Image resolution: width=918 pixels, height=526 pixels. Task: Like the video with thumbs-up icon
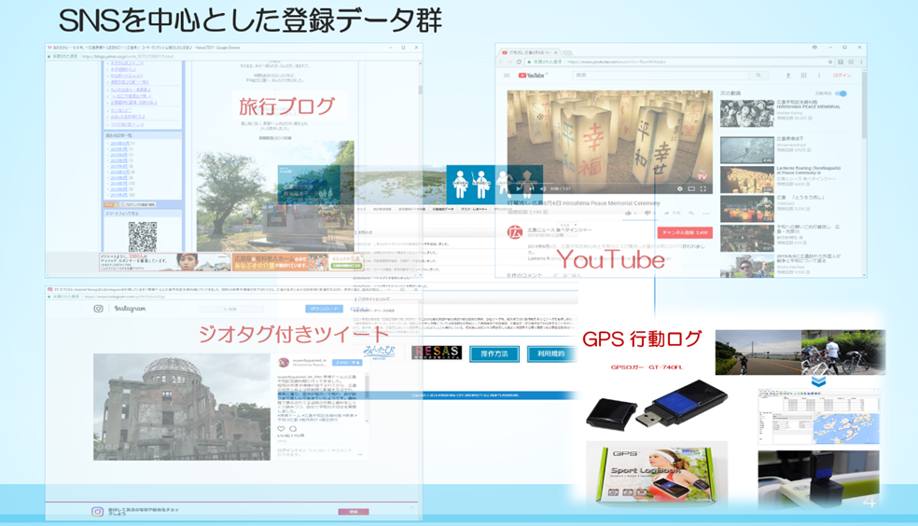tap(629, 213)
